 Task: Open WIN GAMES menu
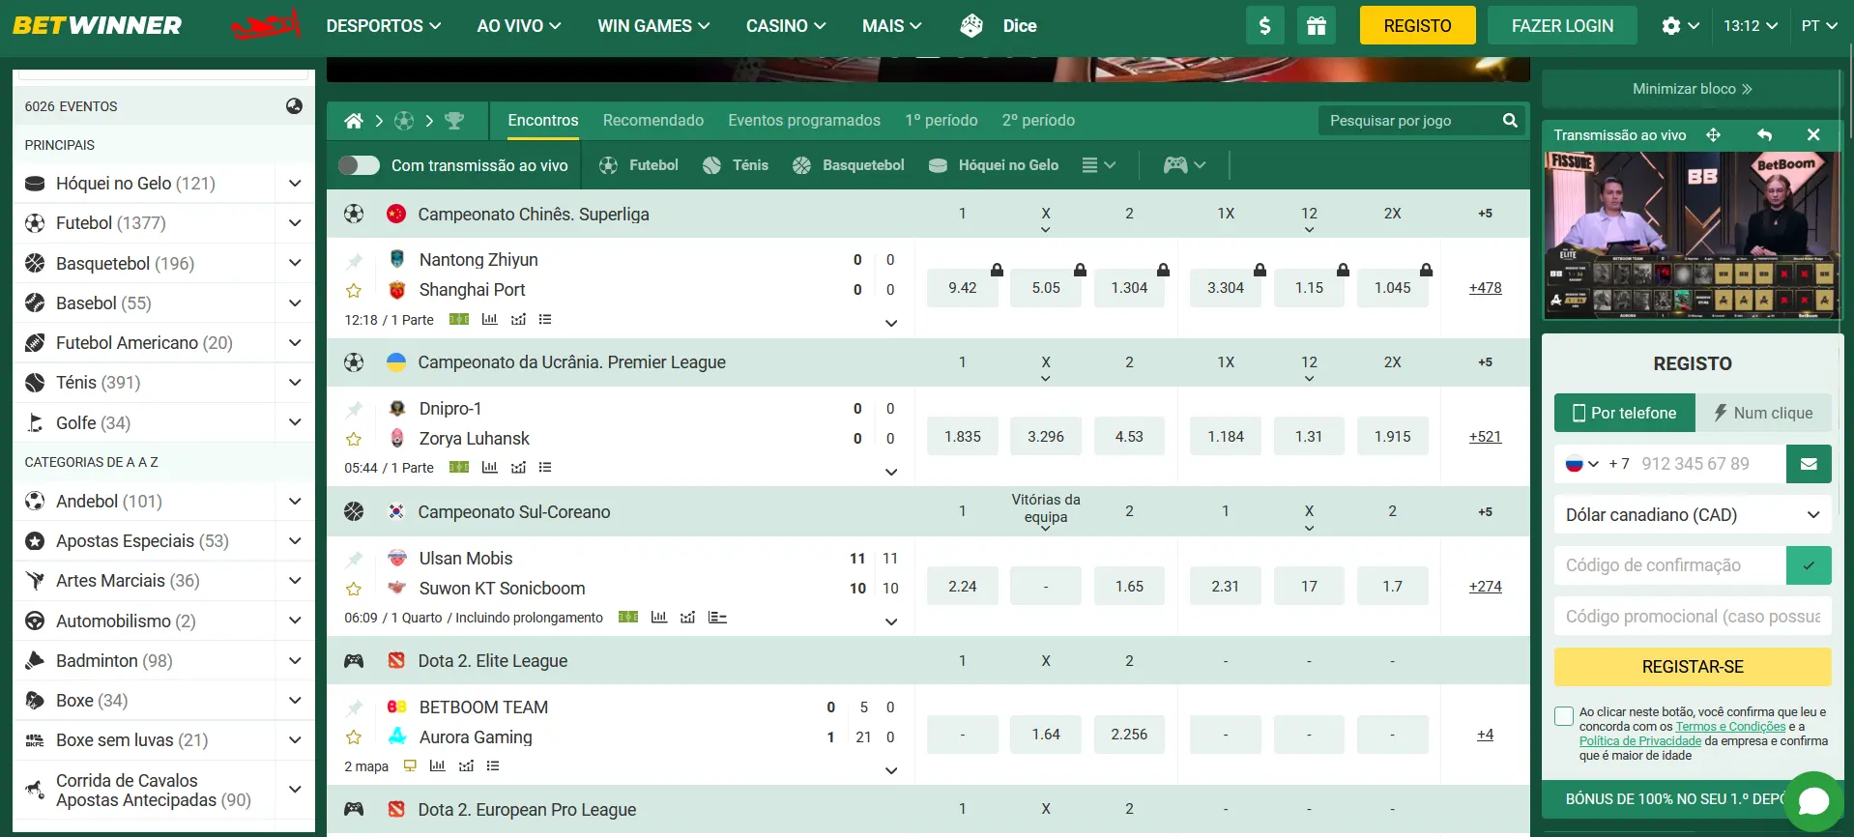pos(653,26)
